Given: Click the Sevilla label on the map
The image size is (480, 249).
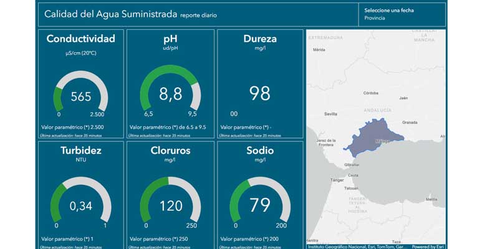Looking at the screenshot, I should click(x=330, y=115).
